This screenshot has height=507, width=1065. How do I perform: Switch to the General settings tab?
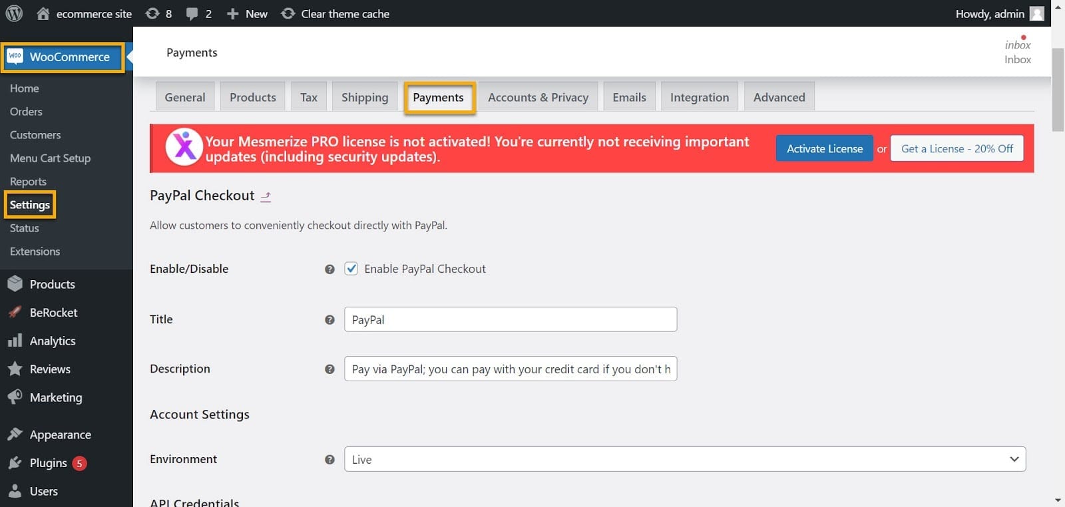[x=185, y=97]
